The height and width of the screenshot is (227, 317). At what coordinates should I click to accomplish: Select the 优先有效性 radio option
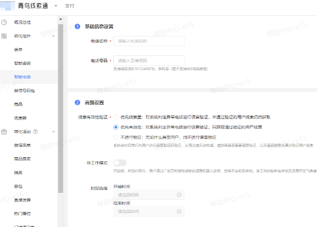116,127
